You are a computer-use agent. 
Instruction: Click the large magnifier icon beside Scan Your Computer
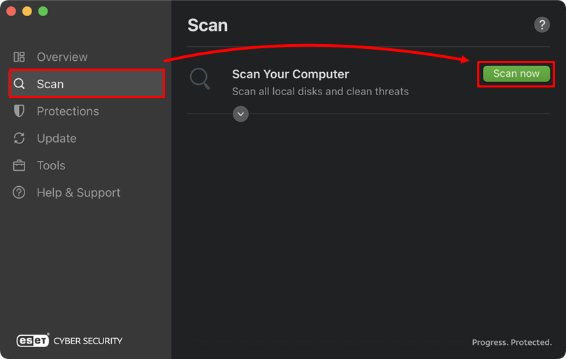pos(200,79)
